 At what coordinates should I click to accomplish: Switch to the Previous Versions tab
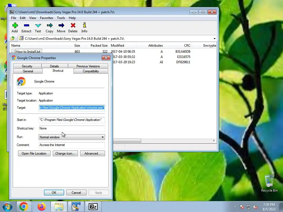(88, 66)
